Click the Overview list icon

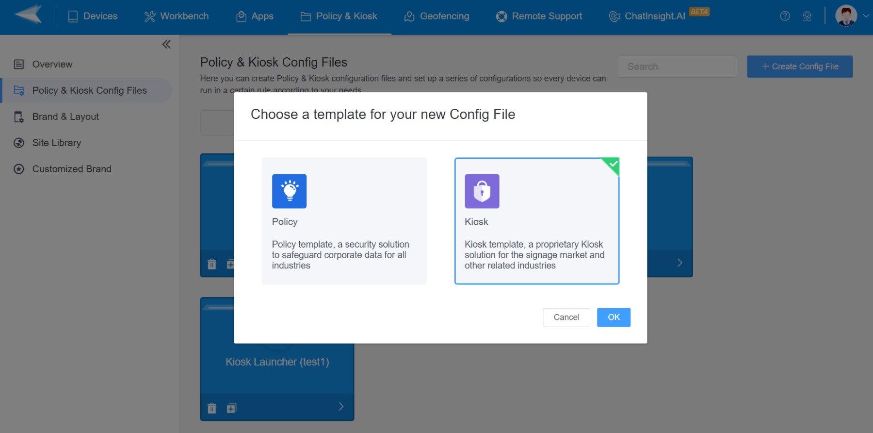(x=19, y=64)
